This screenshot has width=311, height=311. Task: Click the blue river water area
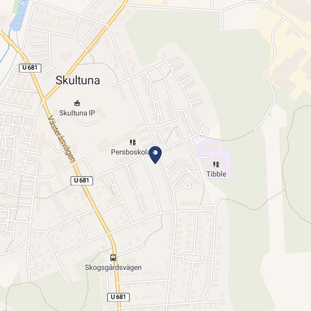pyautogui.click(x=19, y=15)
